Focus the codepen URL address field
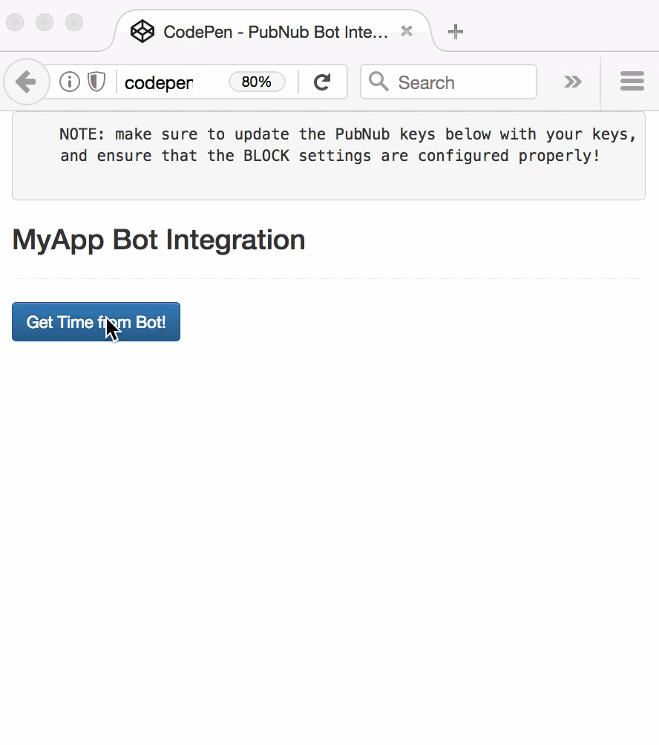Image resolution: width=659 pixels, height=745 pixels. coord(171,82)
